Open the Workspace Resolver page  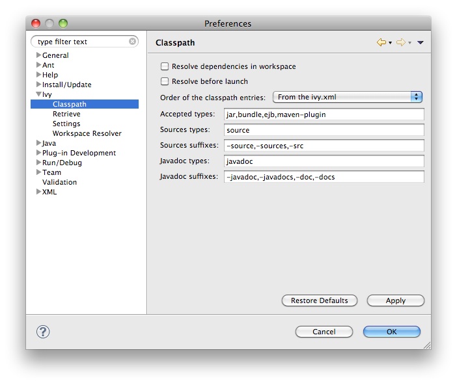[x=87, y=133]
